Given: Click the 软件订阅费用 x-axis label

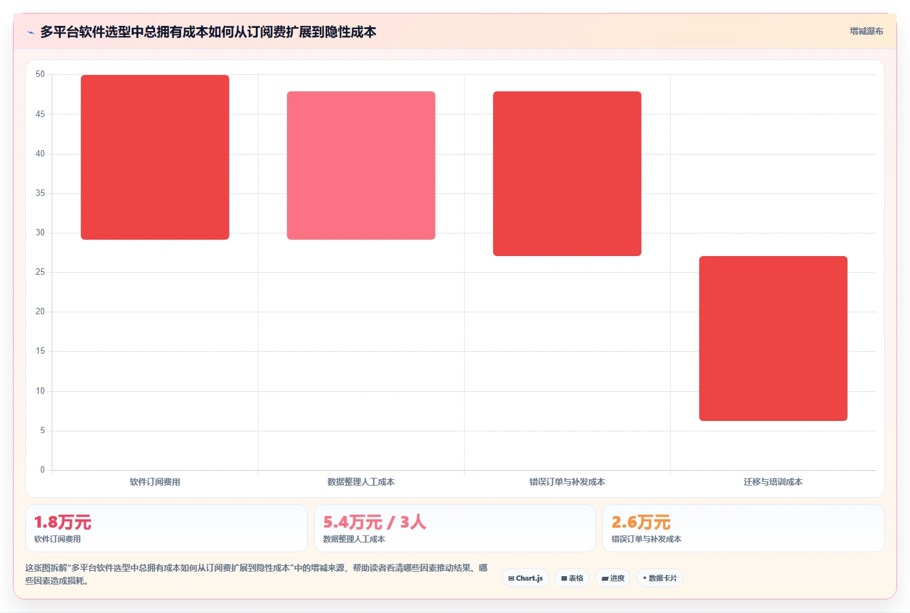Looking at the screenshot, I should (155, 482).
